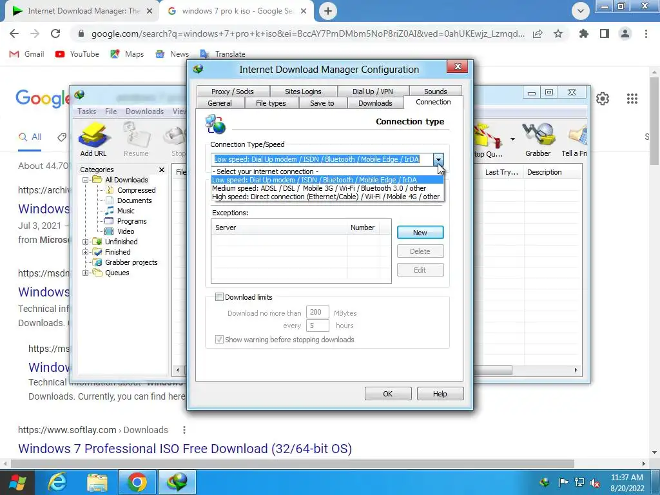660x495 pixels.
Task: Collapse the All Downloads tree node
Action: (86, 180)
